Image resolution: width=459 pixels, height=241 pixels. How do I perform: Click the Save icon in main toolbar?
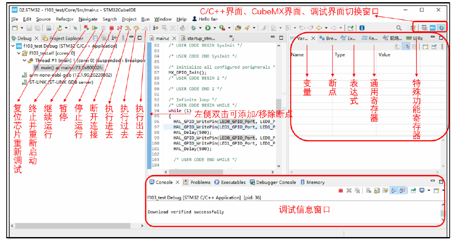coord(29,28)
